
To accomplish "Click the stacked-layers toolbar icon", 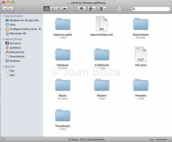I will 119,9.
